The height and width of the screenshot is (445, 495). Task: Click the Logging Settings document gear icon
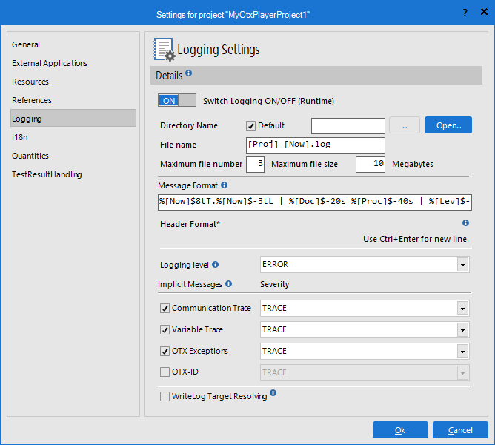164,50
